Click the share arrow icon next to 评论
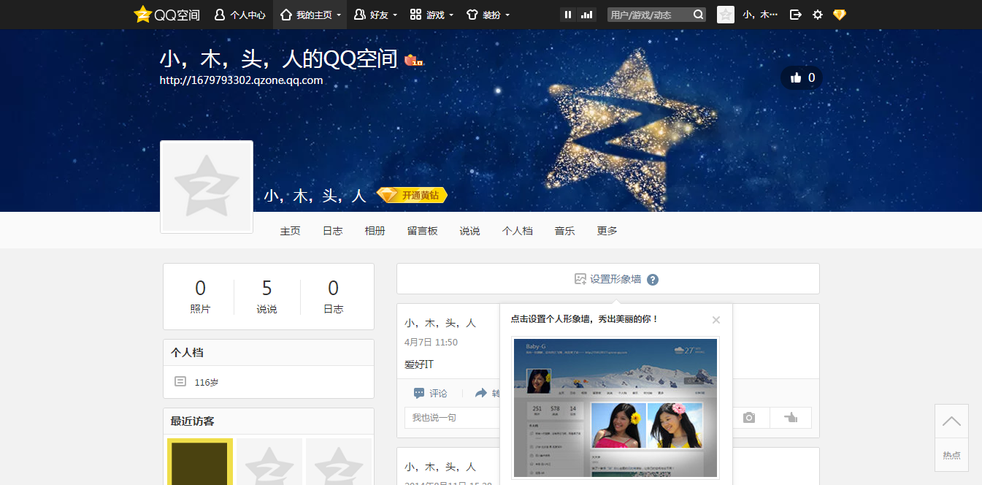Image resolution: width=982 pixels, height=485 pixels. pos(481,393)
